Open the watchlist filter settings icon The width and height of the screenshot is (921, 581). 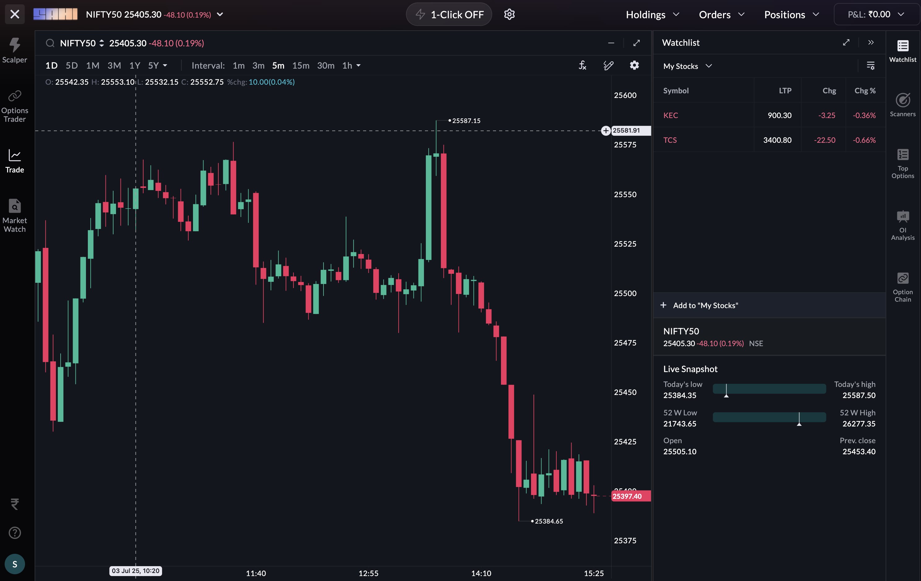[x=871, y=66]
